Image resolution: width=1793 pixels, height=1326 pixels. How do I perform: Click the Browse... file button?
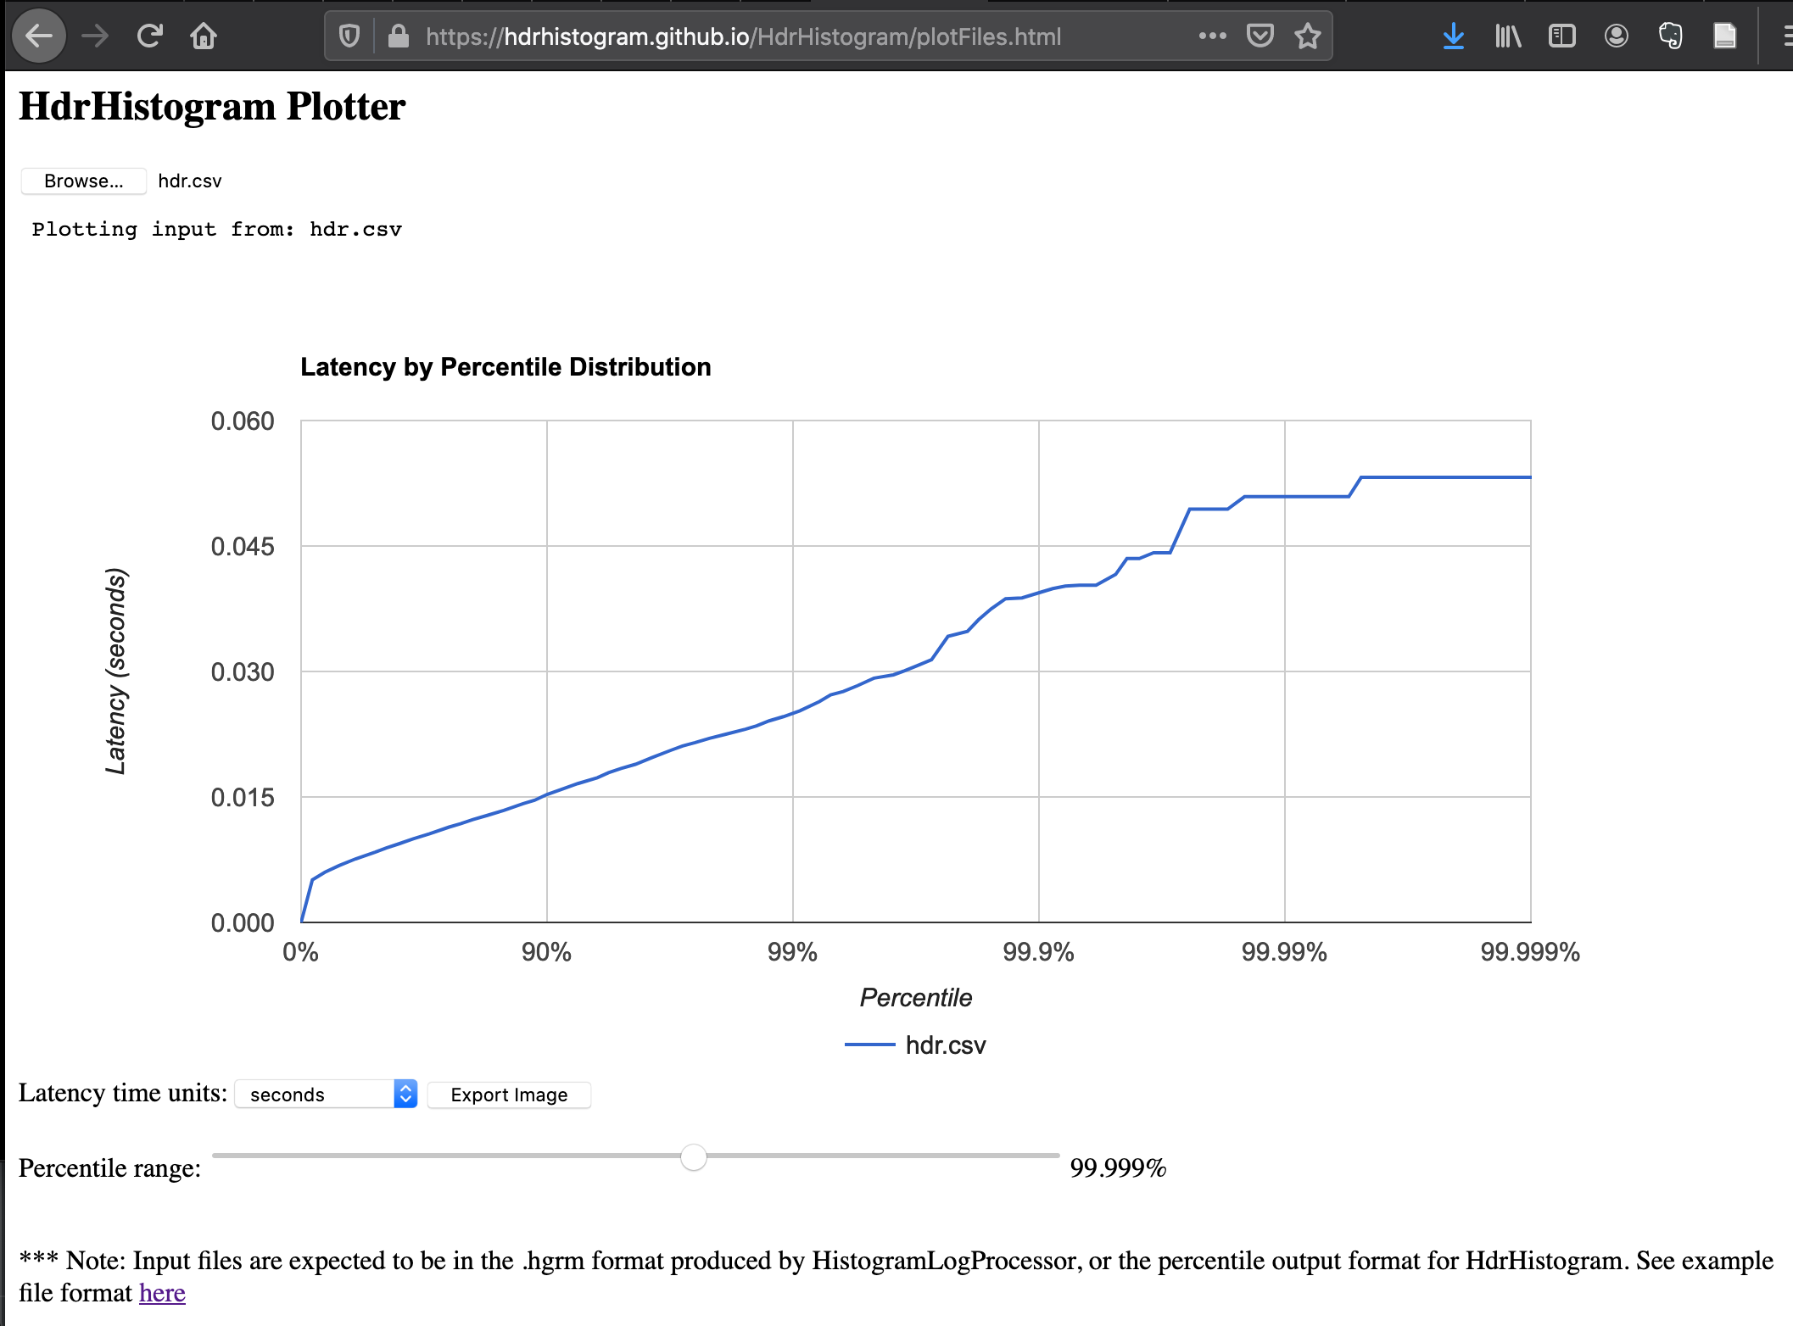click(x=83, y=181)
